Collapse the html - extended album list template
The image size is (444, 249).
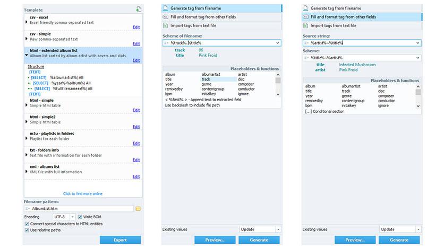click(x=27, y=55)
